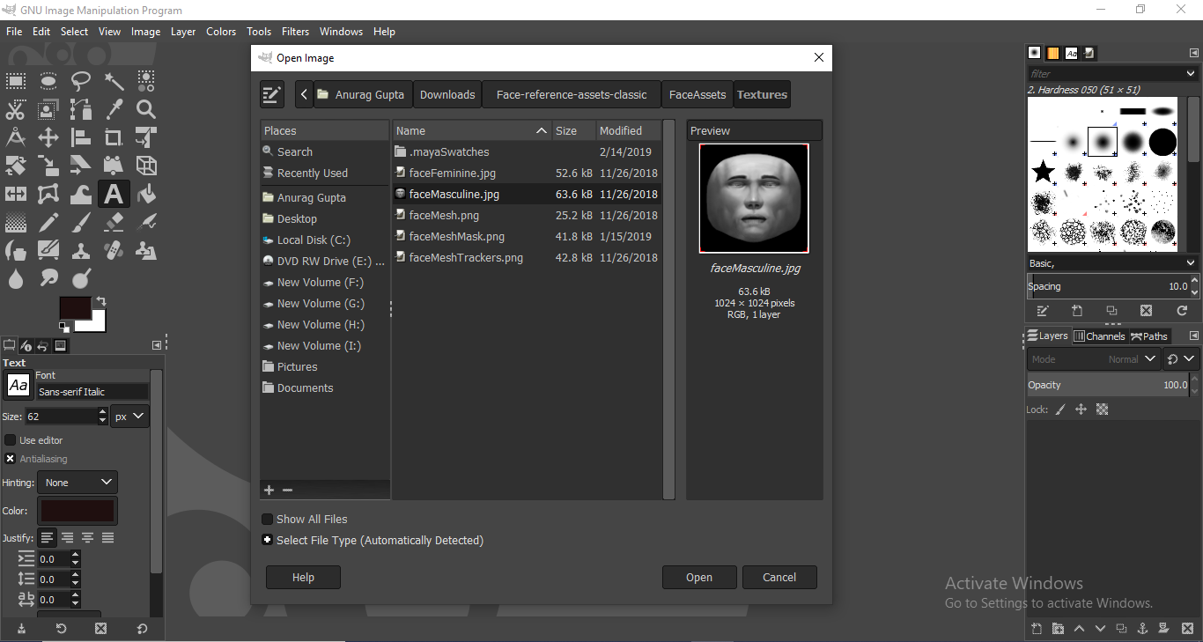The height and width of the screenshot is (642, 1203).
Task: Click the Open button
Action: pyautogui.click(x=699, y=578)
